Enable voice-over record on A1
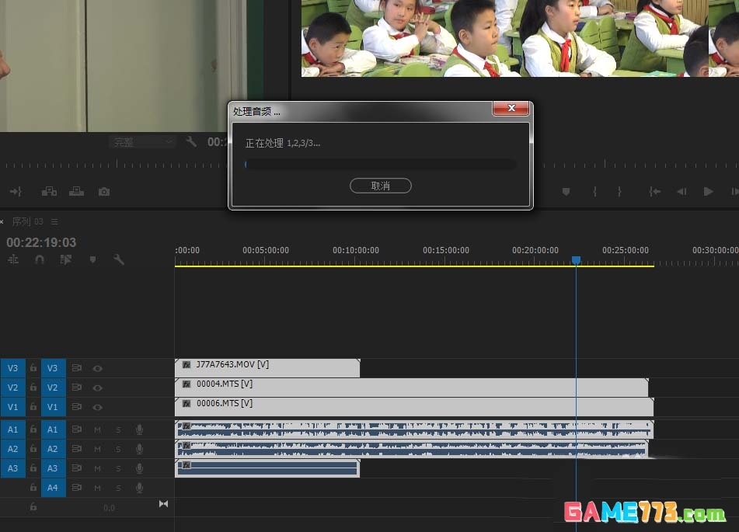The image size is (739, 532). pyautogui.click(x=140, y=429)
